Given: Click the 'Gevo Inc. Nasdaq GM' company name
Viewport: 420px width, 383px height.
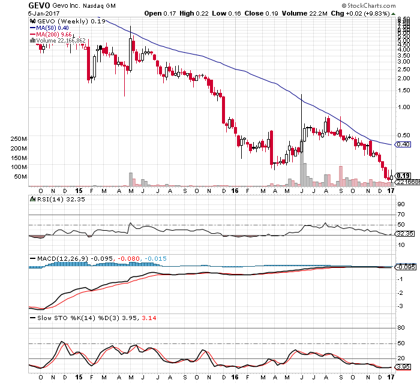Looking at the screenshot, I should coord(84,5).
